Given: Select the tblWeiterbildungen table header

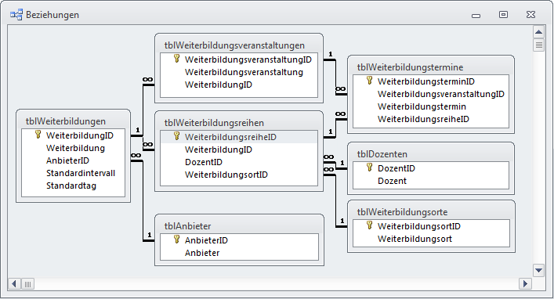Looking at the screenshot, I should pos(66,121).
